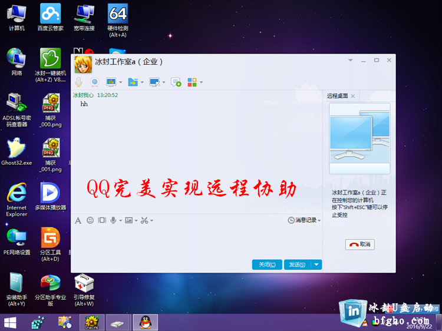Open ADSL帐号密码查看器 icon
The image size is (442, 331).
point(17,110)
